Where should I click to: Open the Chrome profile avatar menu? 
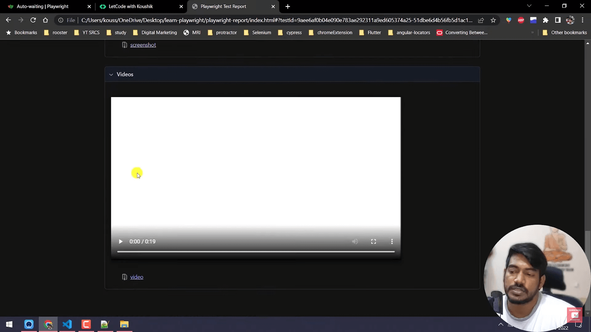570,20
